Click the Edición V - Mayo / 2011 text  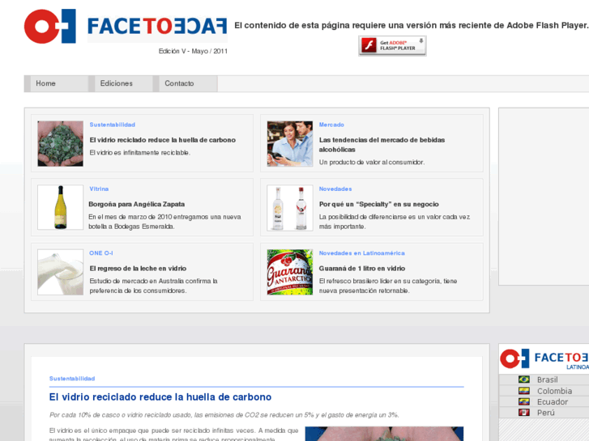[x=193, y=51]
